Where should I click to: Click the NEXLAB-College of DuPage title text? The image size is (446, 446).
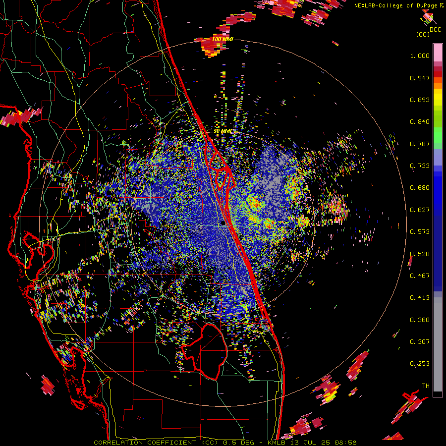tap(395, 5)
